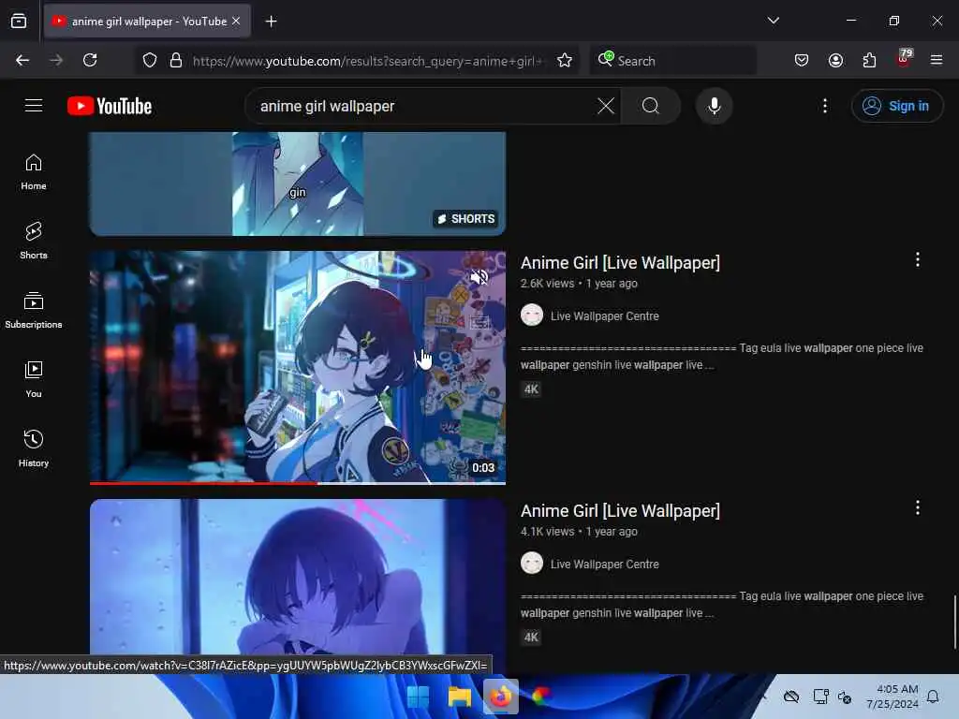Reload the current page
This screenshot has height=719, width=959.
coord(90,60)
